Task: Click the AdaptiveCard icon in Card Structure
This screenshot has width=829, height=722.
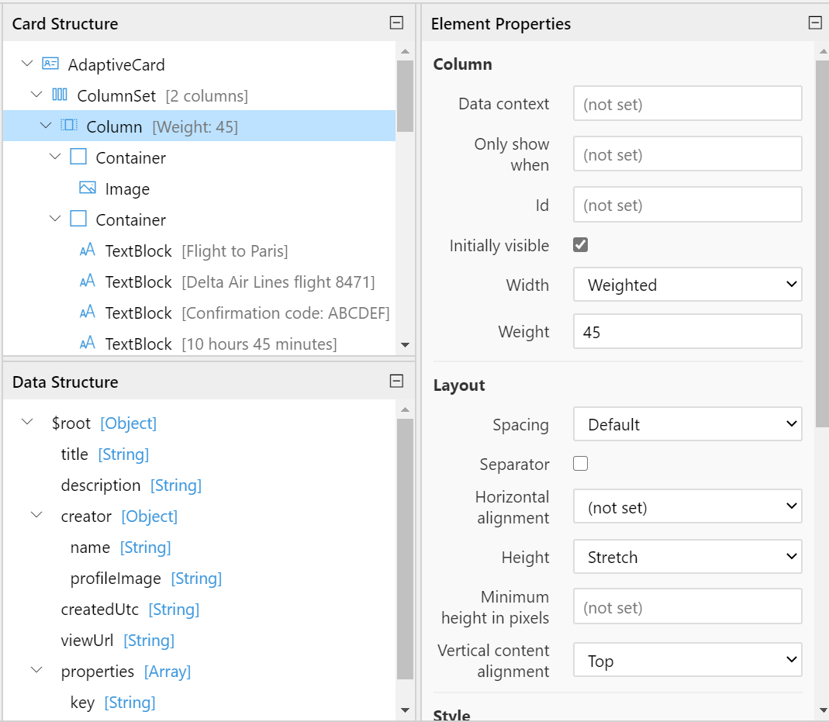Action: pos(50,64)
